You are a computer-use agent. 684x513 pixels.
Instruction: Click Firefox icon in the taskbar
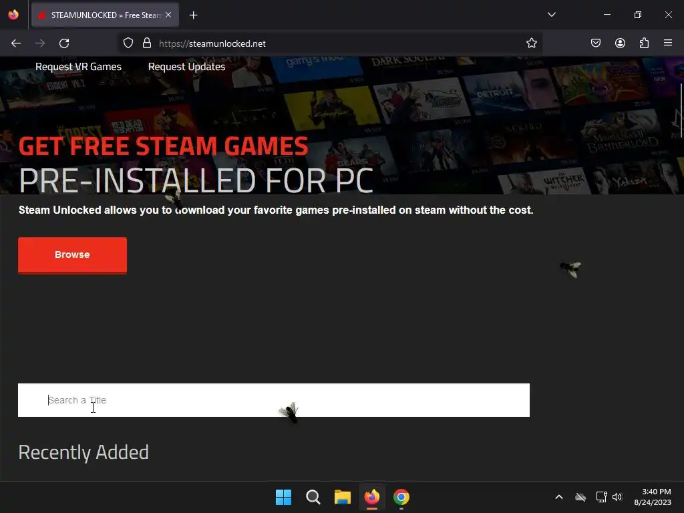pyautogui.click(x=372, y=497)
